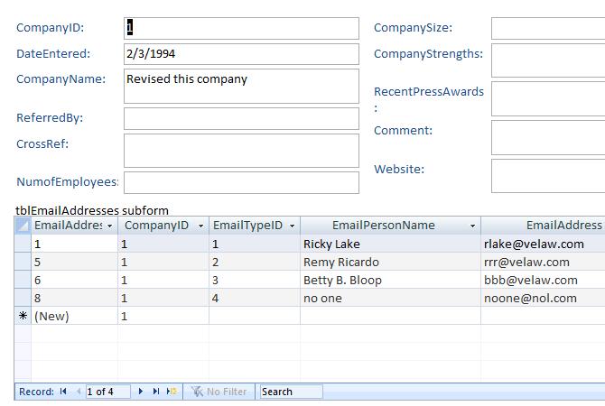Click the DateEntered field
Viewport: 605px width, 406px height.
(x=241, y=54)
